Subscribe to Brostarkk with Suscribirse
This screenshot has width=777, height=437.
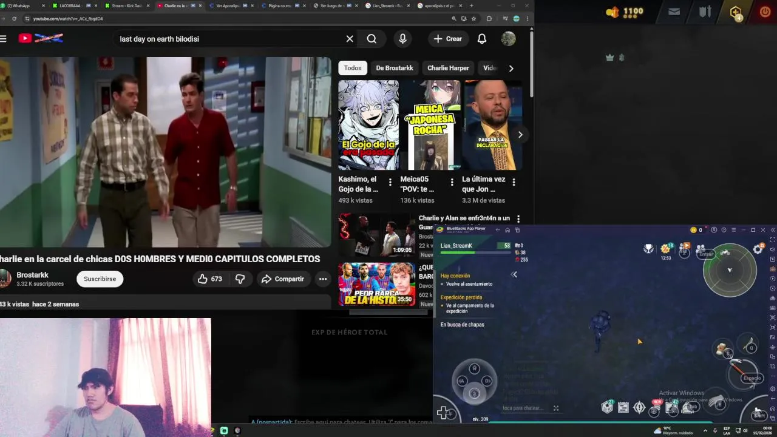point(100,279)
